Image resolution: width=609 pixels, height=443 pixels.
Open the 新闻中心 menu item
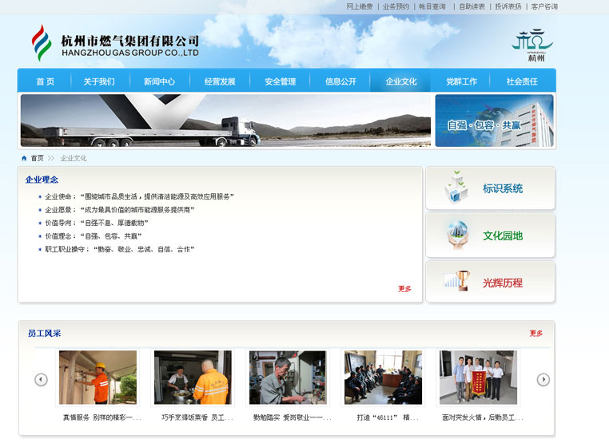coord(159,81)
